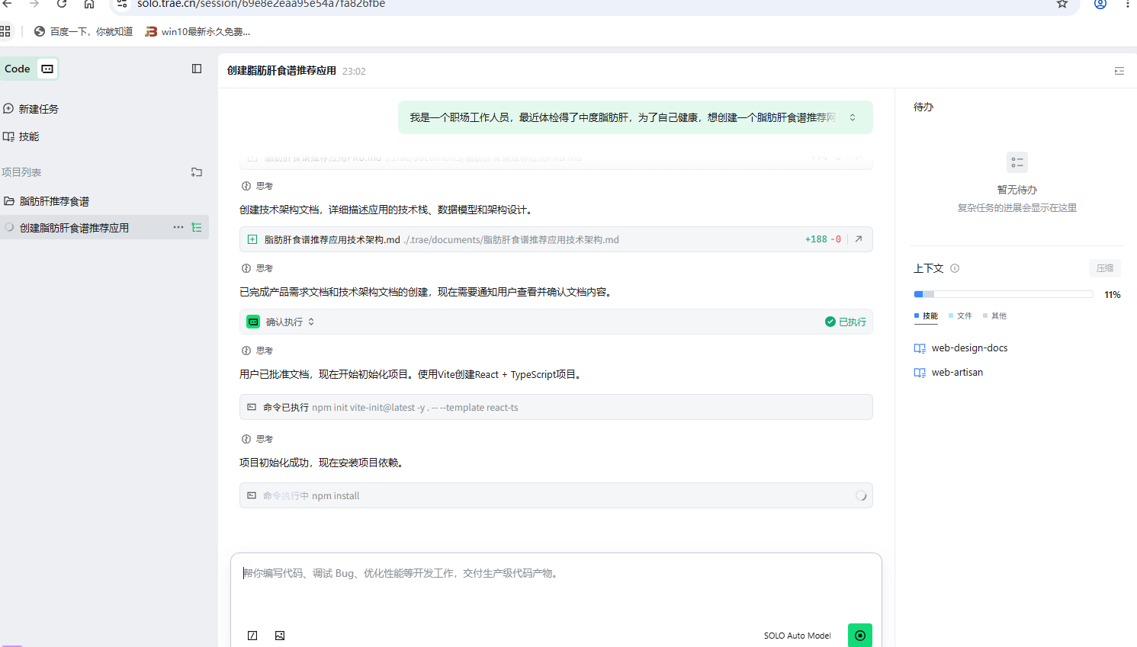Toggle the right panel collapse icon

(1119, 71)
